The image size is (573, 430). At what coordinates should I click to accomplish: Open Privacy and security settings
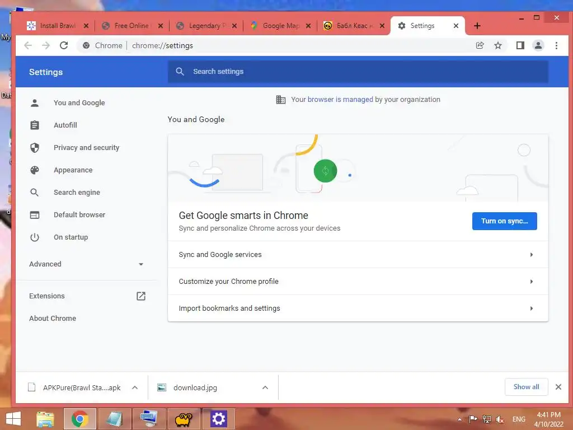pos(86,148)
